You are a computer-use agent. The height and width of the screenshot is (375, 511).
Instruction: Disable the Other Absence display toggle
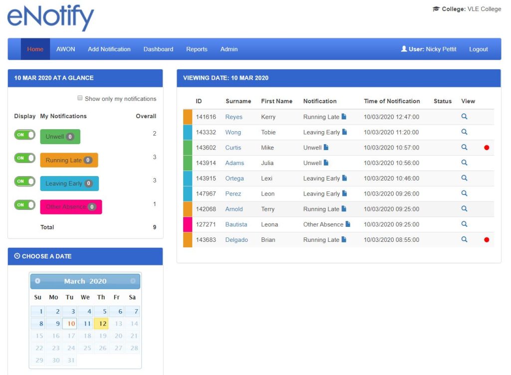coord(24,205)
